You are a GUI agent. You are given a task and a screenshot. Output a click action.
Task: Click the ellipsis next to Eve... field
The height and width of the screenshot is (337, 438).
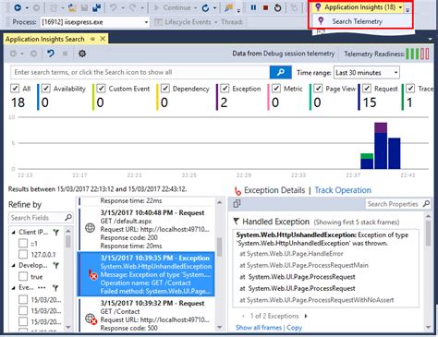tap(42, 288)
